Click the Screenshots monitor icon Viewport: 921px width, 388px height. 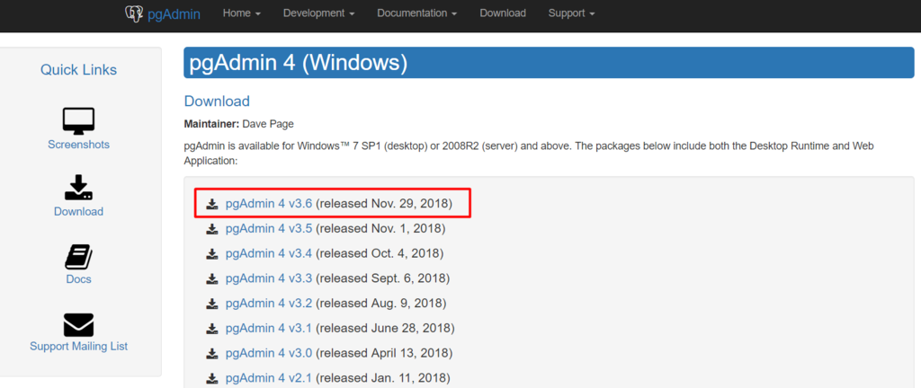(79, 120)
